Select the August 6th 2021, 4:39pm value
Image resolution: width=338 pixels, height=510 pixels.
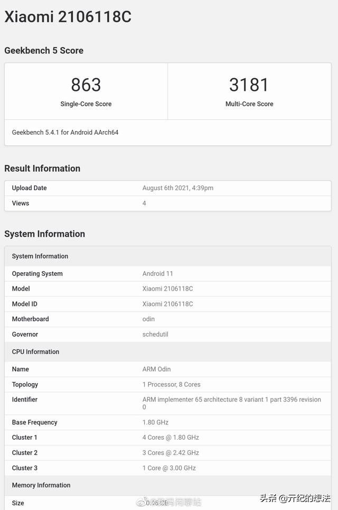(178, 188)
